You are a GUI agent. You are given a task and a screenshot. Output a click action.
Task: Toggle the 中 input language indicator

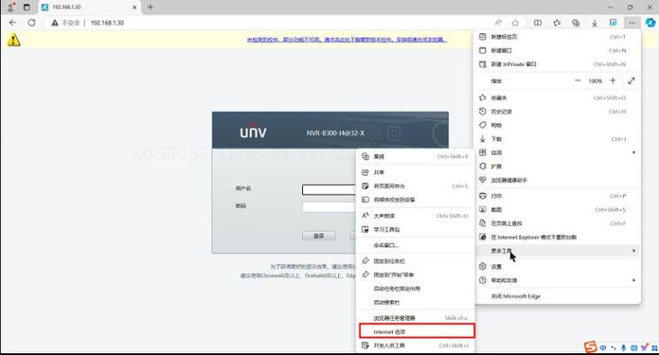603,348
